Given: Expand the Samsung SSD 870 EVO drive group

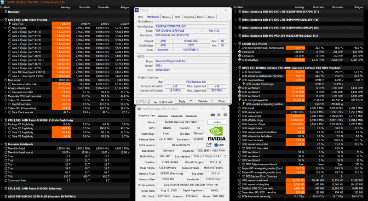Looking at the screenshot, I should coord(236,20).
